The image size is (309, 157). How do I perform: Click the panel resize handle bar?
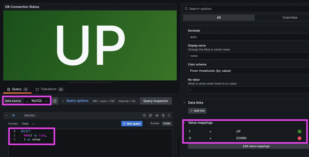click(90, 82)
